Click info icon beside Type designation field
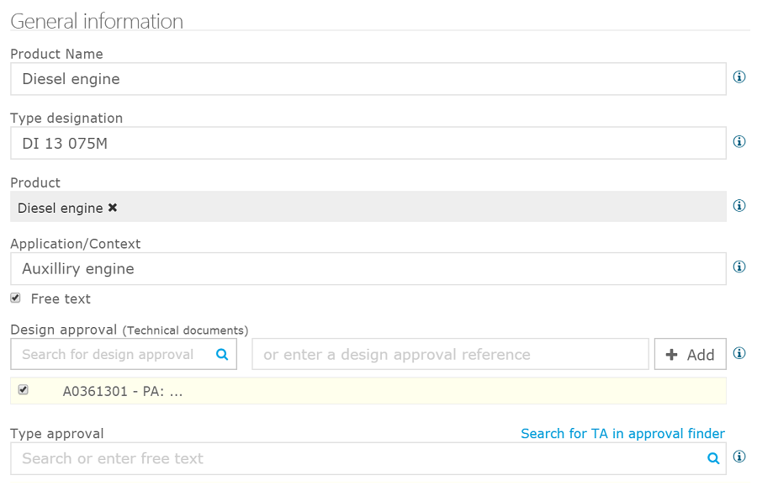 pos(739,141)
